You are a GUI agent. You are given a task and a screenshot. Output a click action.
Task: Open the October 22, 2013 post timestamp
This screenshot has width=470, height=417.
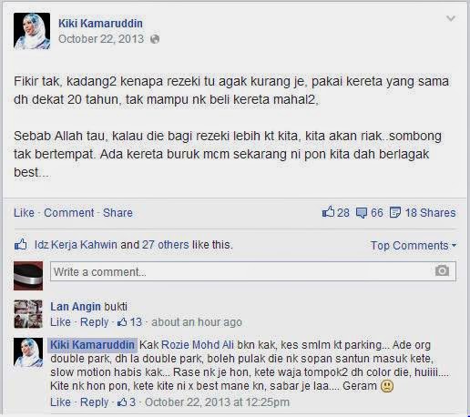tap(101, 39)
